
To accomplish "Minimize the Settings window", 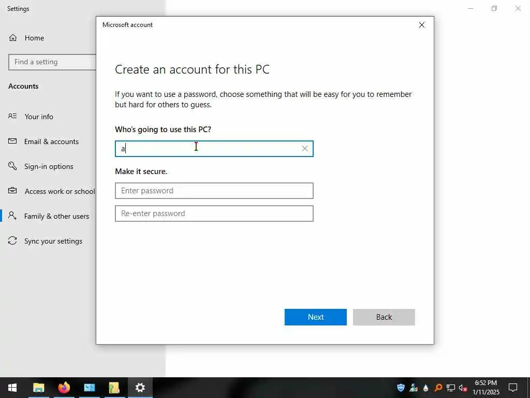I will [470, 8].
